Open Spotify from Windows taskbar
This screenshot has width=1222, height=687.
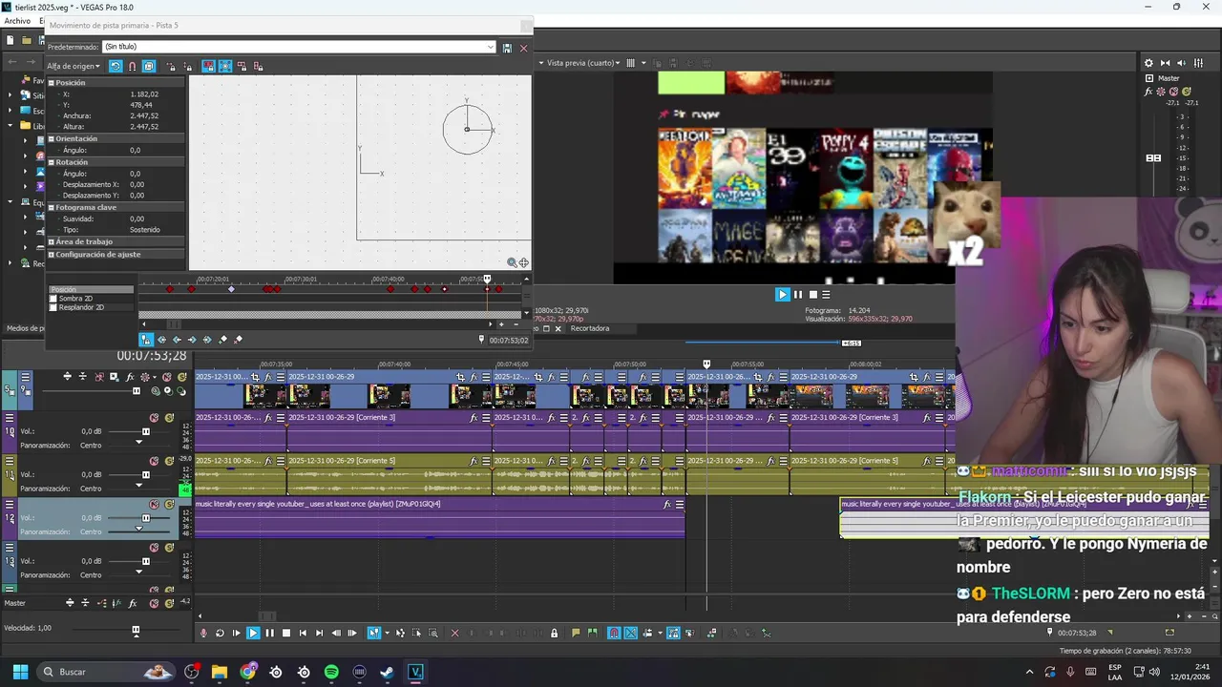tap(331, 672)
